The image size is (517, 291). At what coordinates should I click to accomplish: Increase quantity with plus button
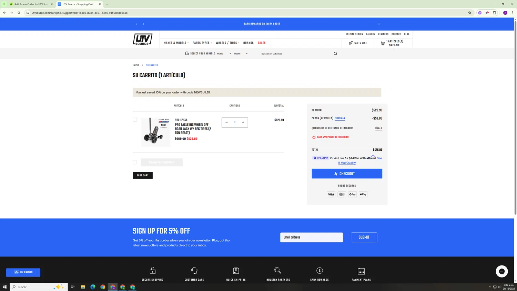click(x=243, y=122)
